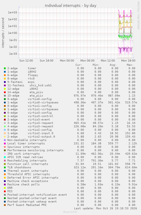The width and height of the screenshot is (141, 215).
Task: Click the Machine check exceptions label
Action: [28, 181]
